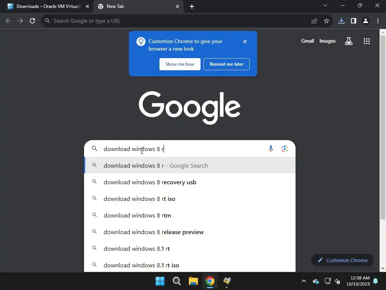
Task: Click the Chrome taskbar icon
Action: [x=210, y=281]
